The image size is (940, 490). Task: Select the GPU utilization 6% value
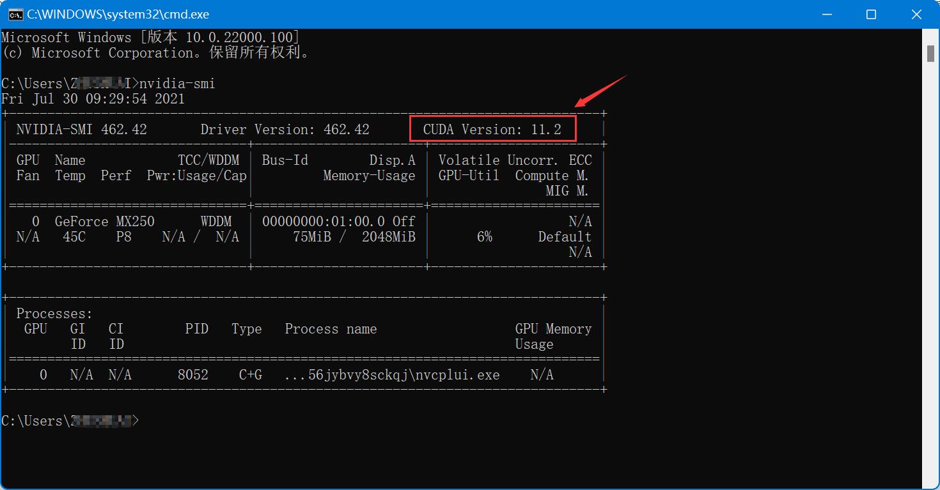pos(484,236)
